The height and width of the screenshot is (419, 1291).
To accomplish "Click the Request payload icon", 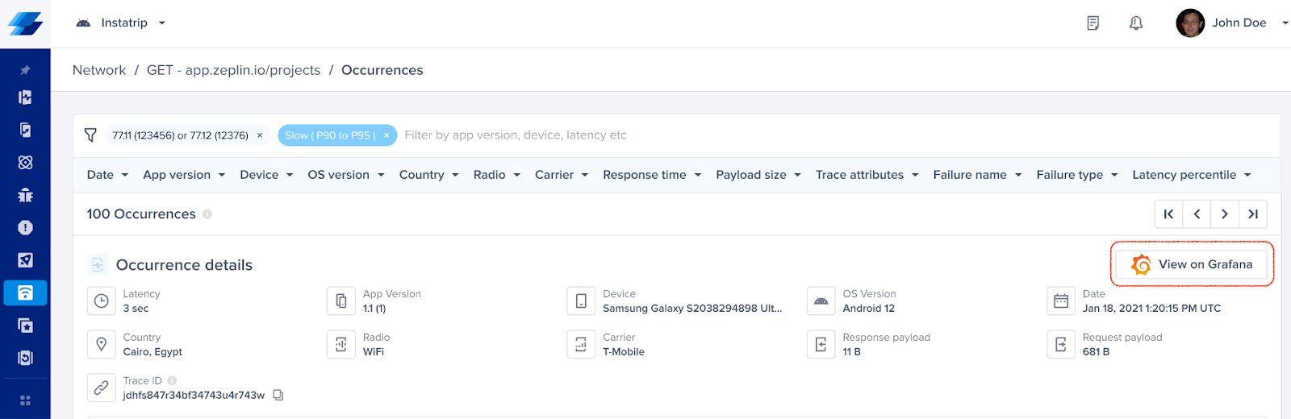I will point(1061,344).
